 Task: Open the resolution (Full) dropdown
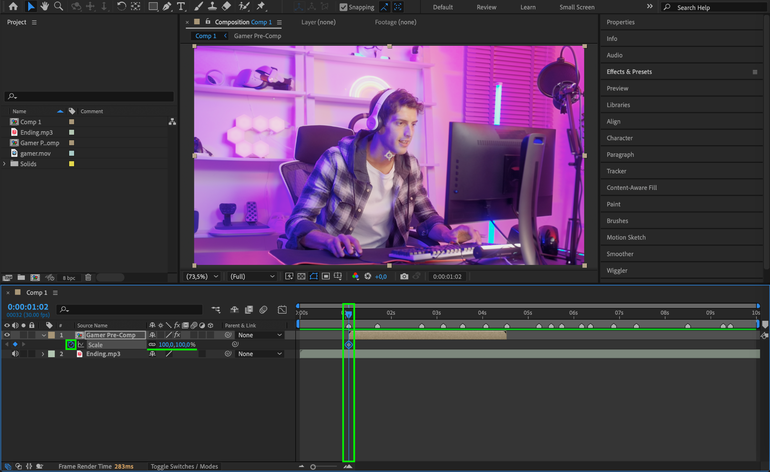coord(252,277)
